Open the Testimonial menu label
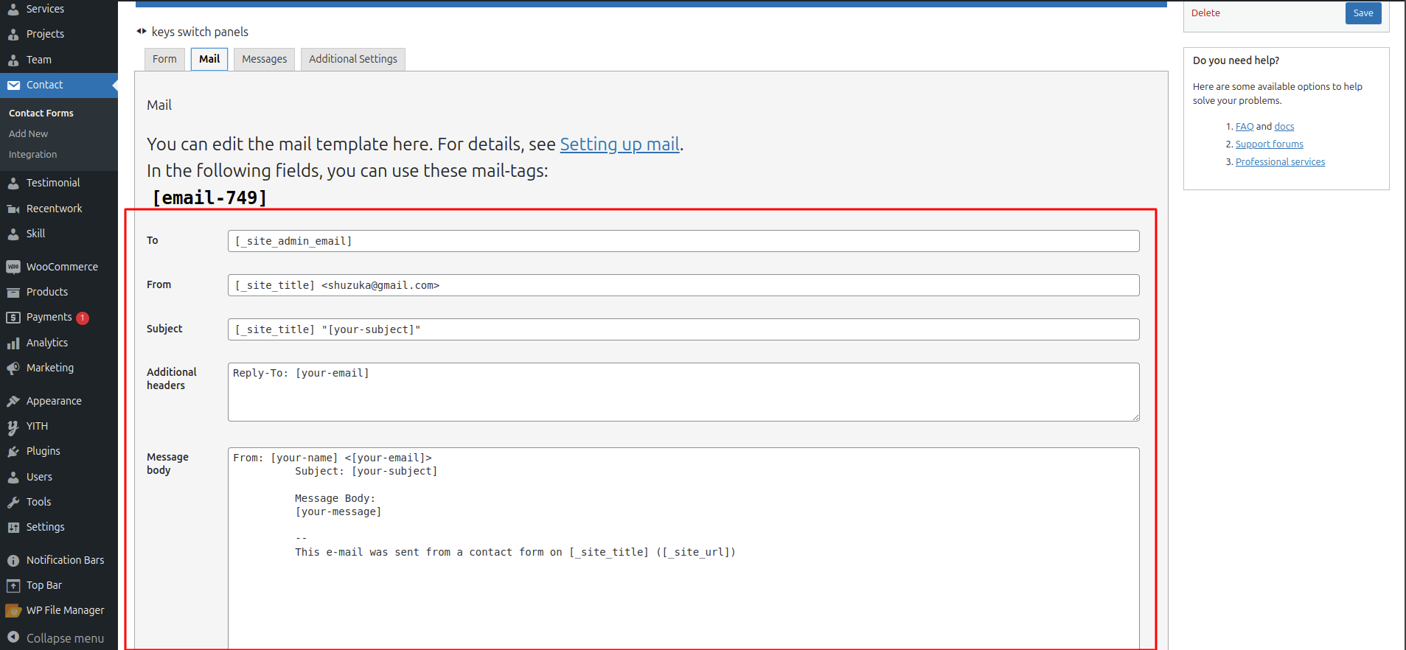This screenshot has width=1406, height=650. pyautogui.click(x=53, y=183)
